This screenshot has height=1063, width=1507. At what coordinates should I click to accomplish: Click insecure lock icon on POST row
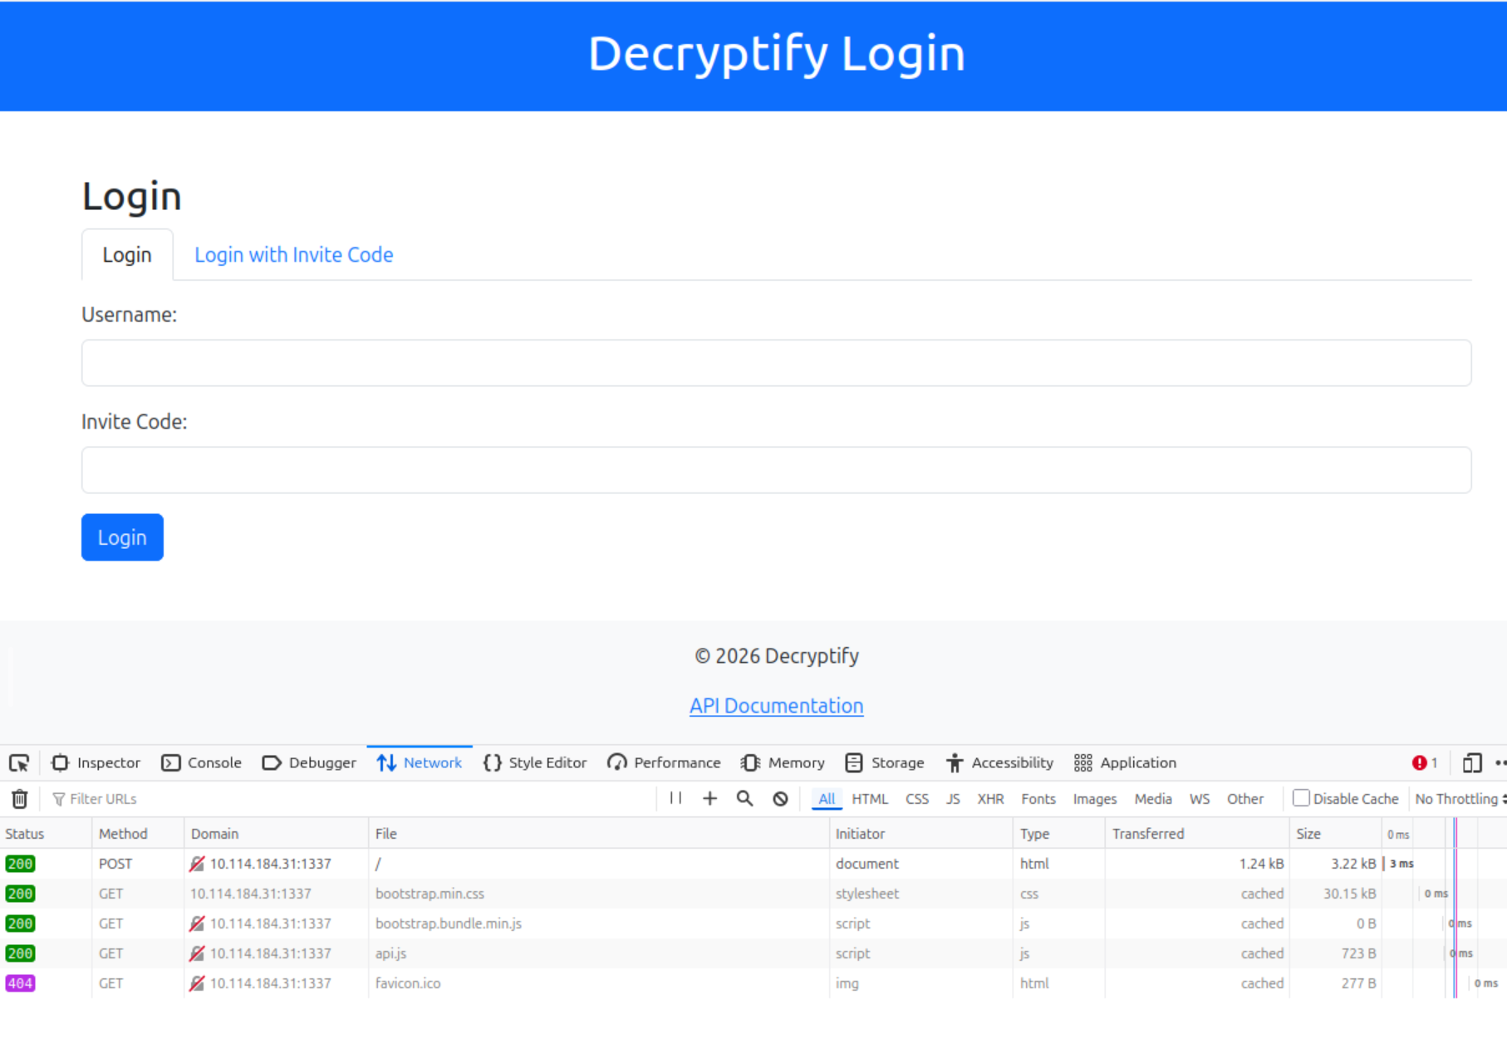tap(197, 864)
